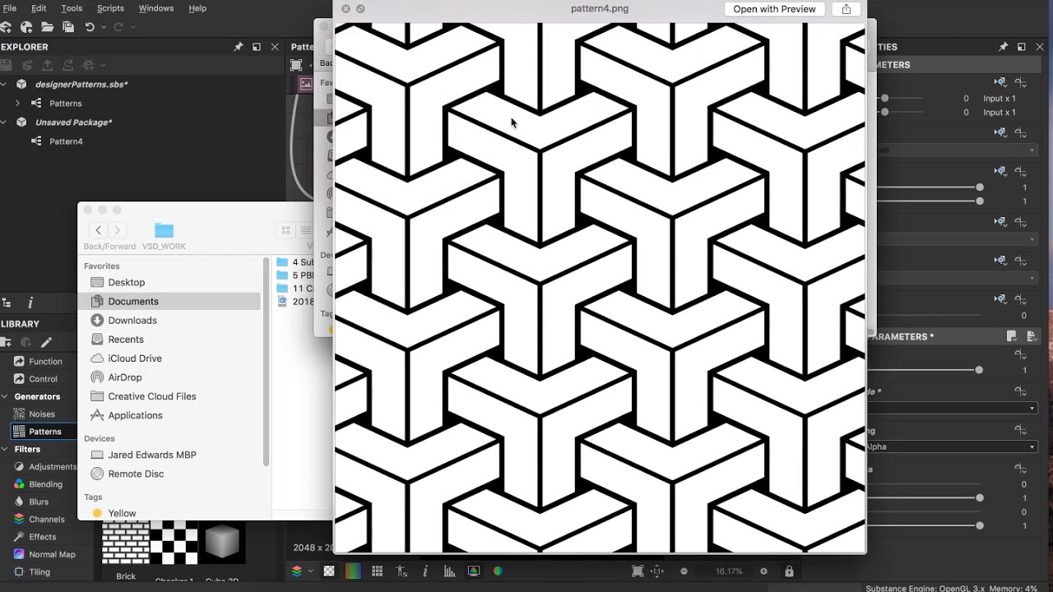Screen dimensions: 1053x592
Task: Click the Explorer publish upload icon
Action: click(47, 65)
